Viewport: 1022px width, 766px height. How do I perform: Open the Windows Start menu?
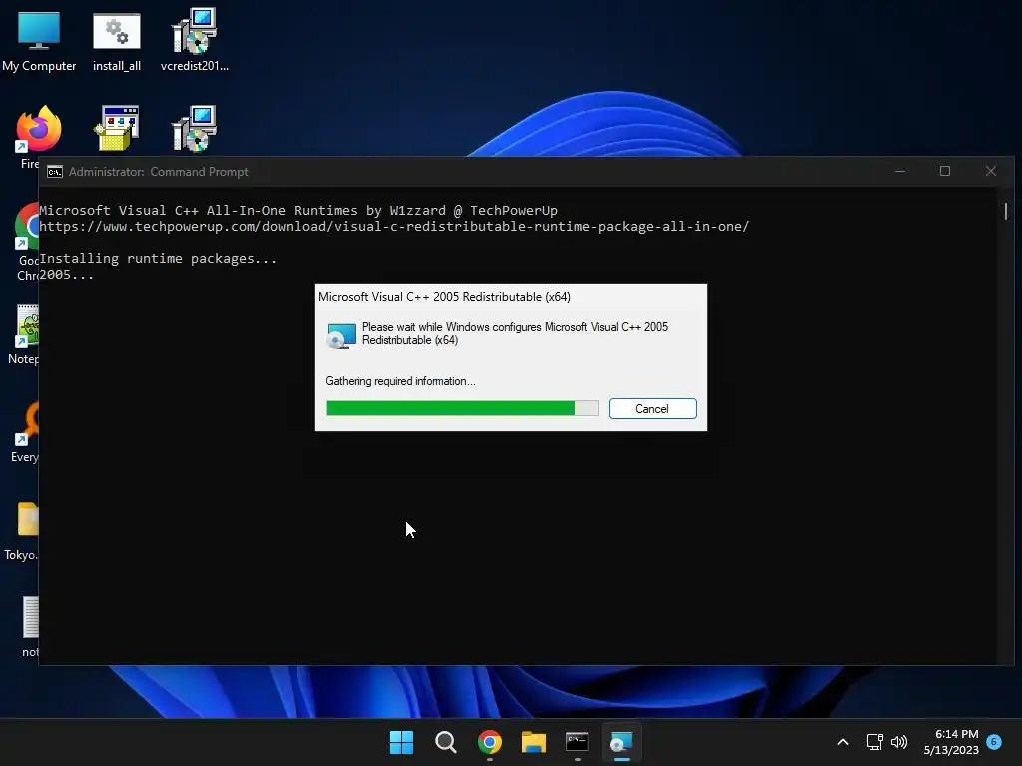pyautogui.click(x=401, y=742)
